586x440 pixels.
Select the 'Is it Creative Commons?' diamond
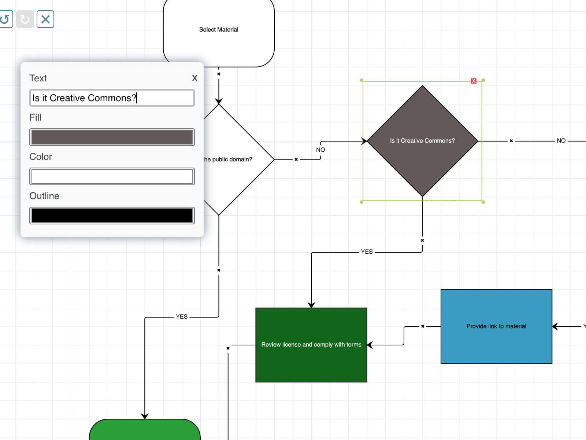[422, 140]
